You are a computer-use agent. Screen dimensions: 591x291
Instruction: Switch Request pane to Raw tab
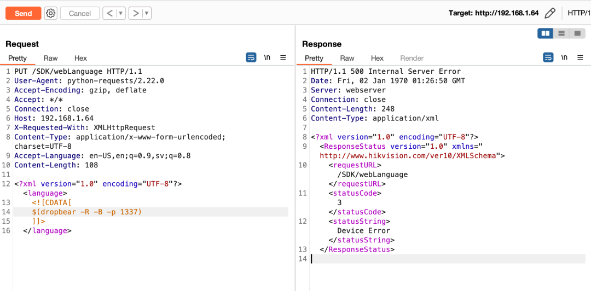50,58
